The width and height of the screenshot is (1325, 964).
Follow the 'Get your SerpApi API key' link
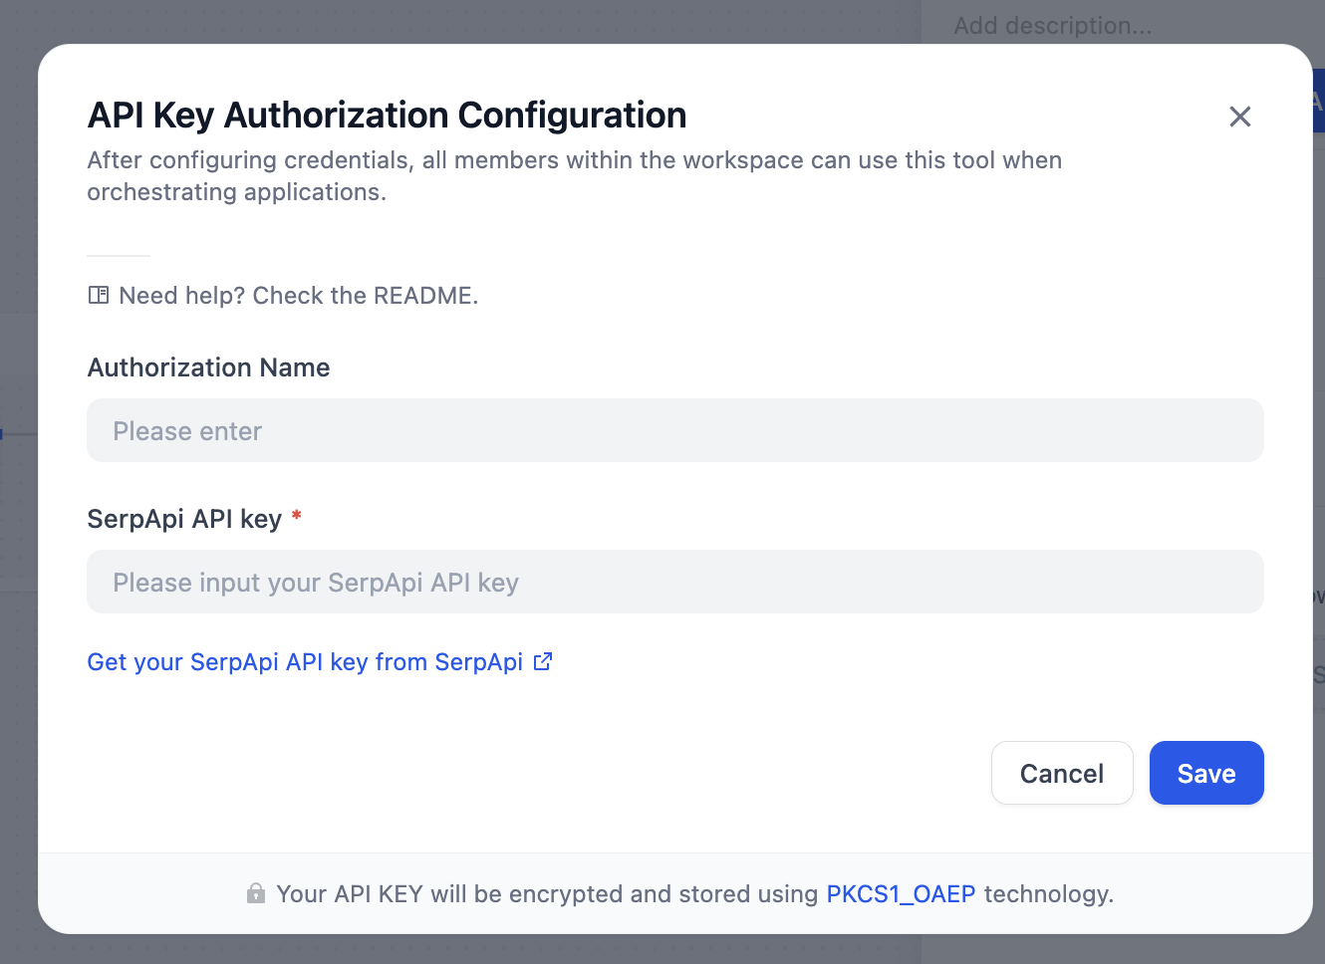304,661
